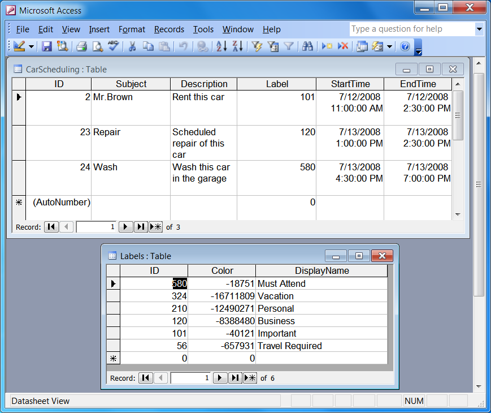The image size is (491, 413).
Task: Select the row selector for Repair record
Action: click(19, 143)
